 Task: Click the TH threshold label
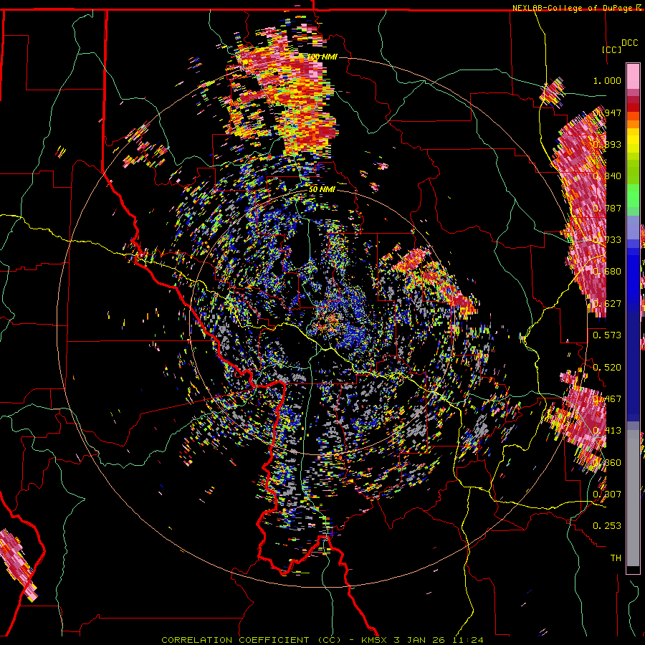(616, 558)
